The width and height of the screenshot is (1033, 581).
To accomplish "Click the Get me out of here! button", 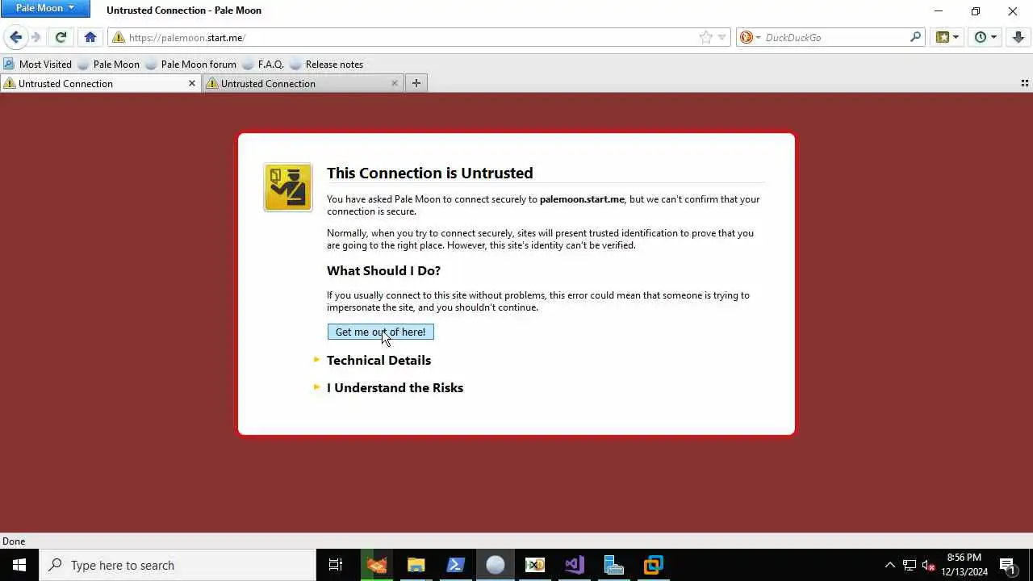I will 380,332.
